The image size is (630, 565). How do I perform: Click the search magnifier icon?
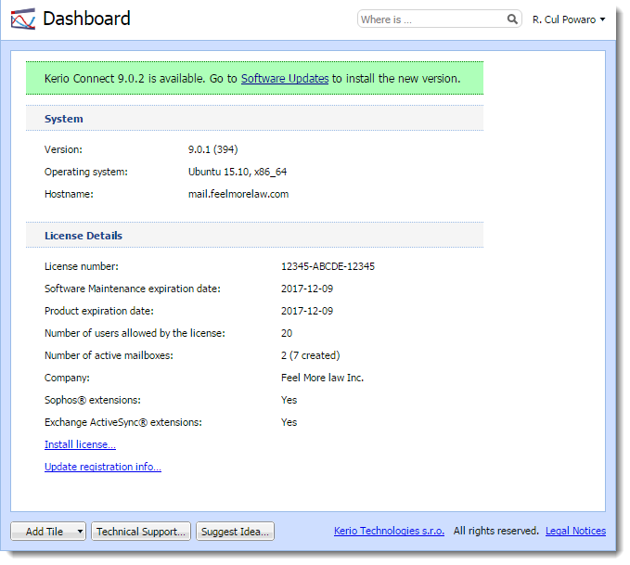pyautogui.click(x=512, y=19)
